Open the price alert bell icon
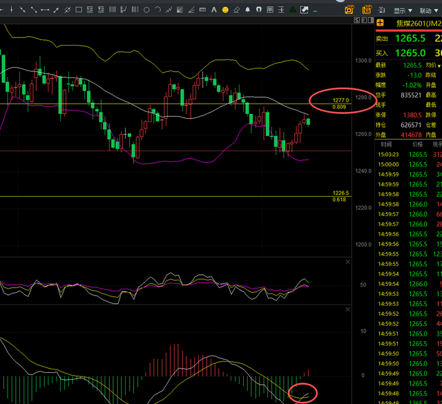 (248, 10)
